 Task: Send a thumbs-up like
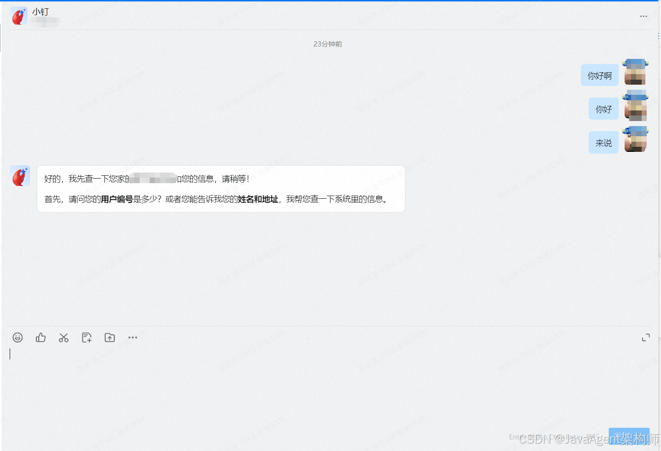click(41, 337)
